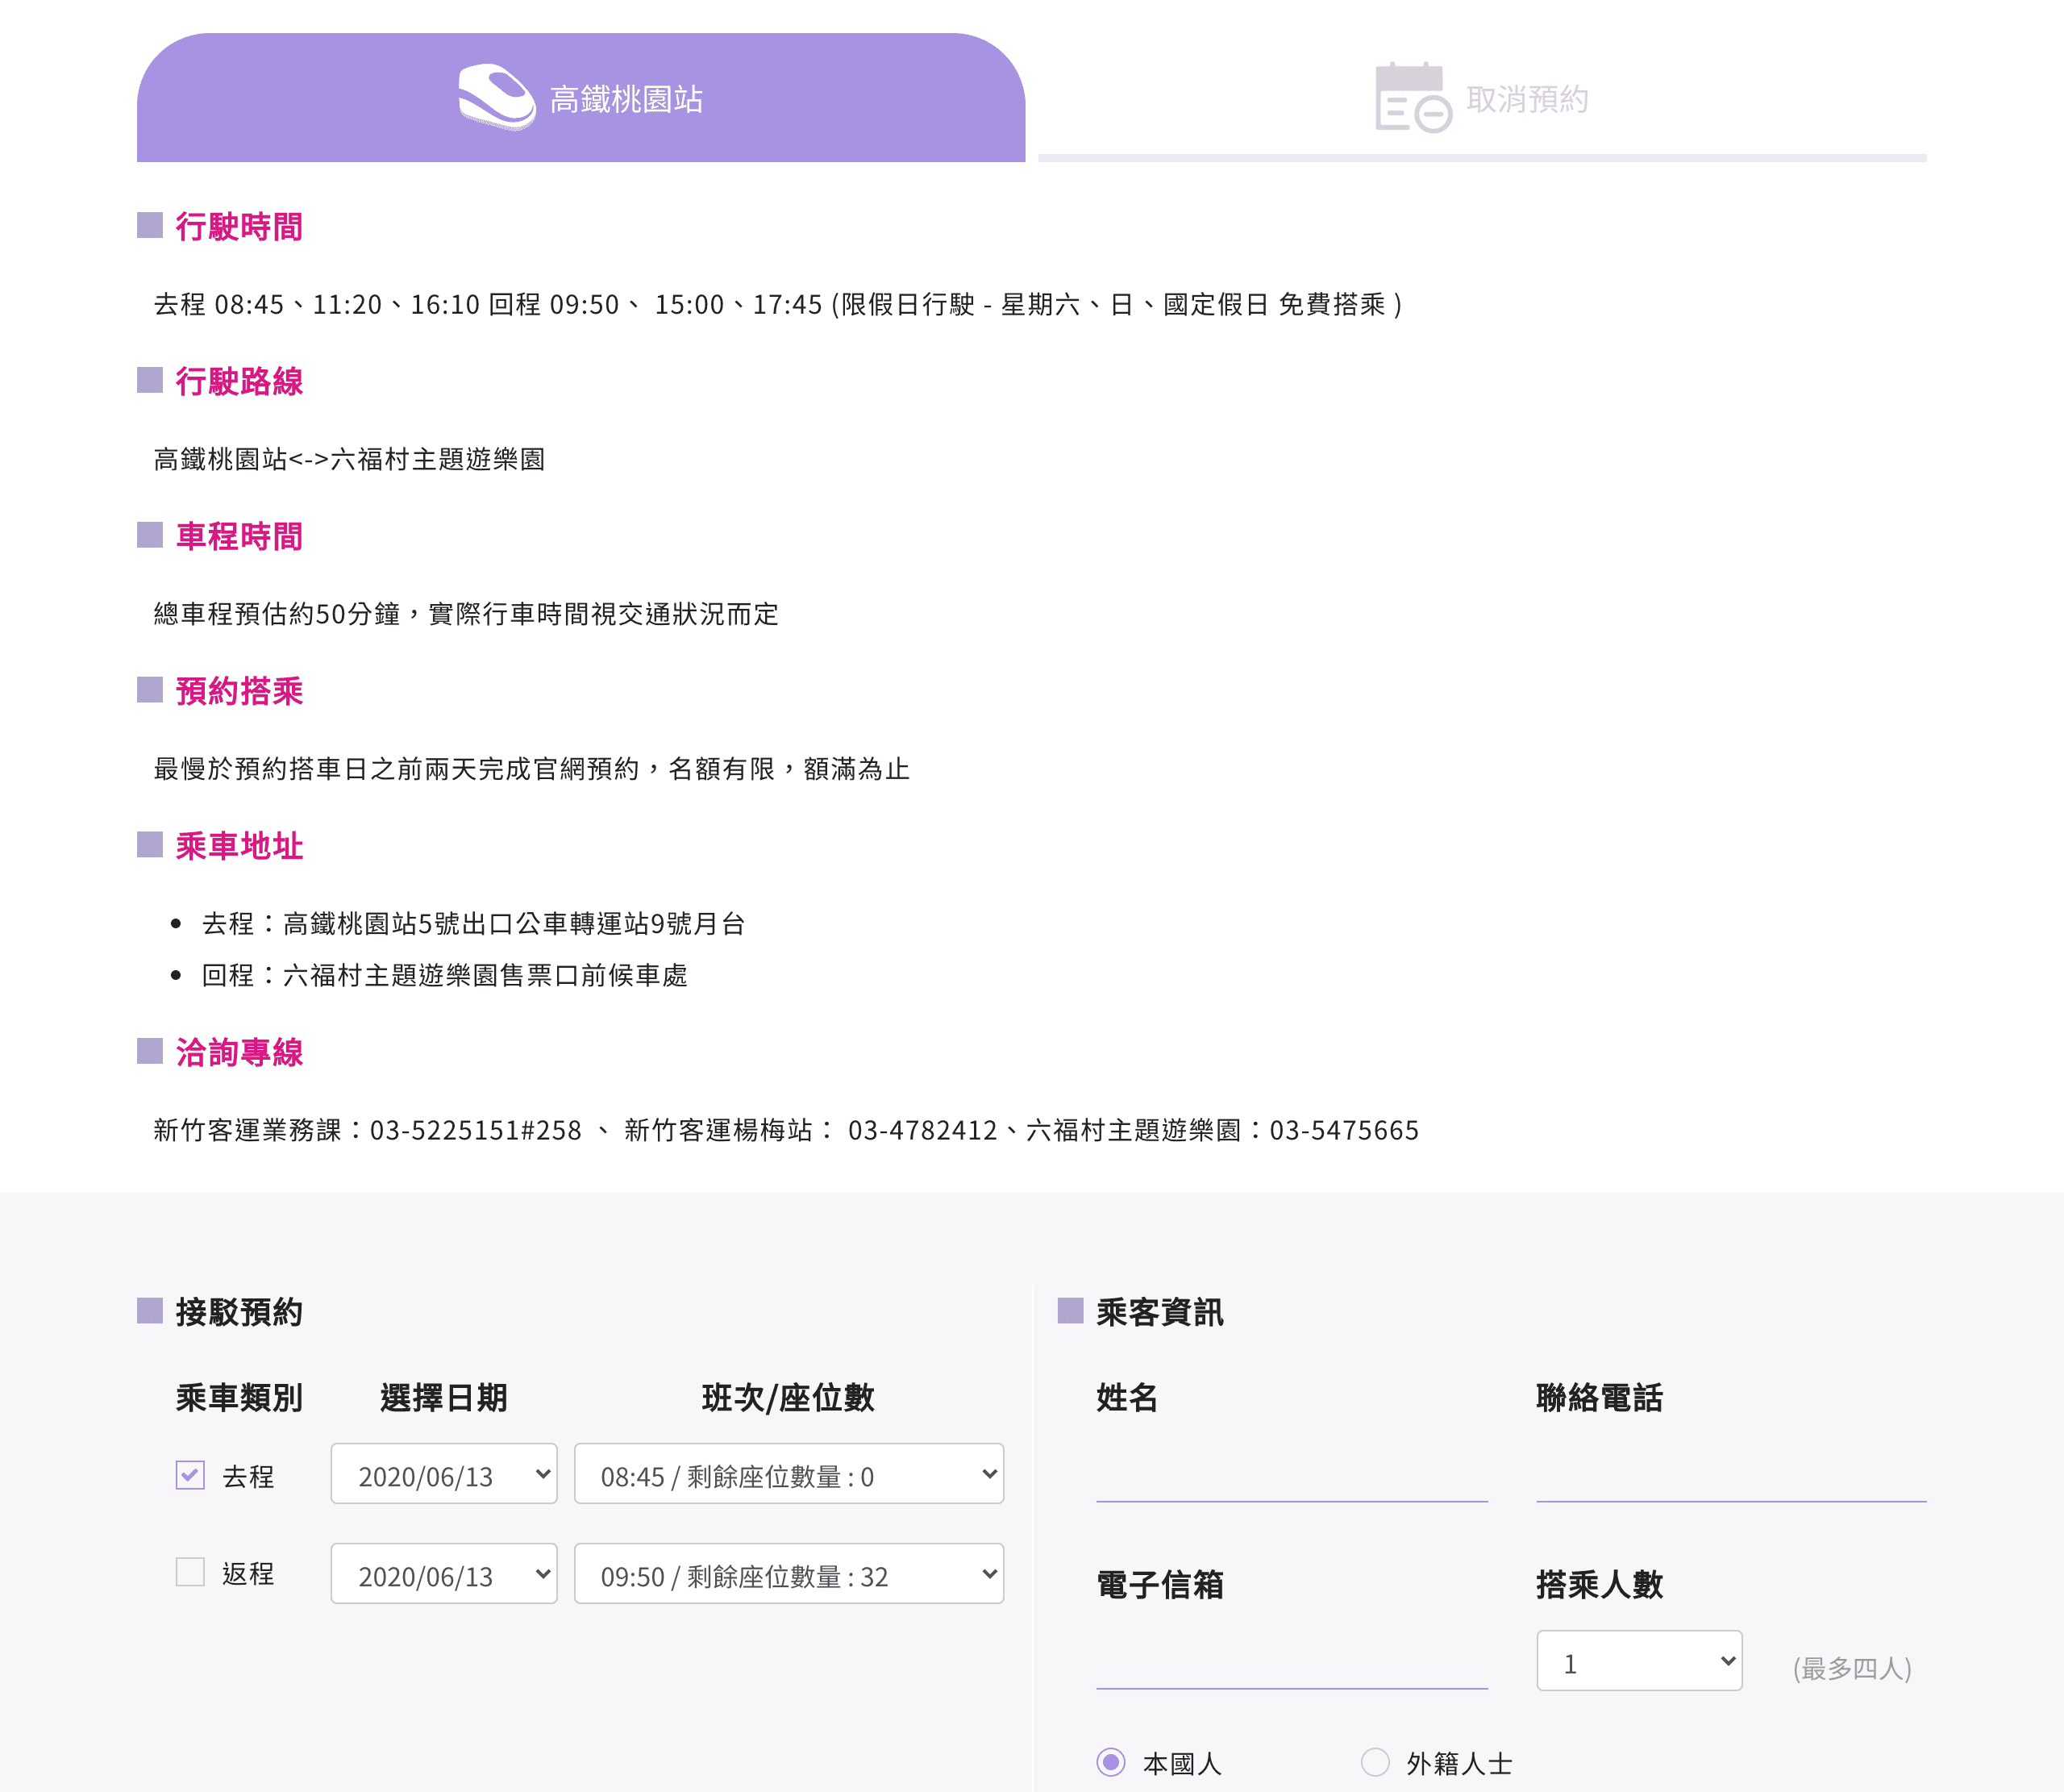Expand 08:45 departure trip seats dropdown
The height and width of the screenshot is (1792, 2064).
click(789, 1474)
